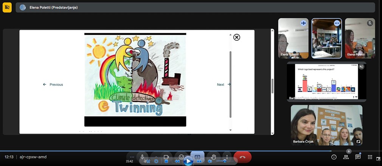Screen dimensions: 382x166
Task: Open the horizontal three-dots menu left of microphone
Action: pos(132,157)
